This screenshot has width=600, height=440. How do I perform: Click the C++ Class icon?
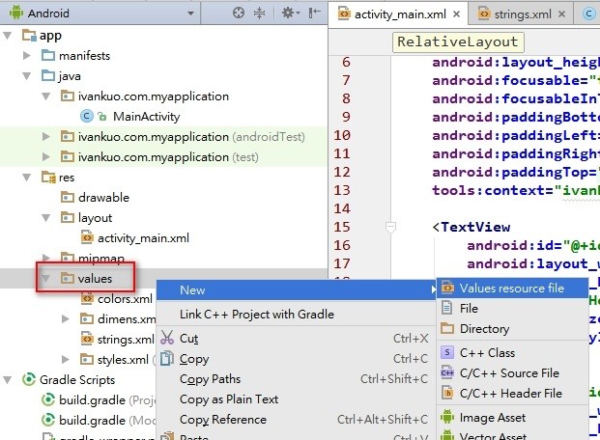447,352
